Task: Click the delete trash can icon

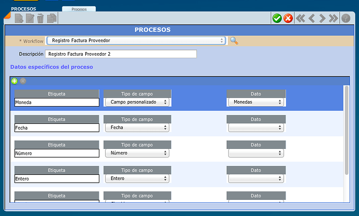Action: pyautogui.click(x=40, y=18)
